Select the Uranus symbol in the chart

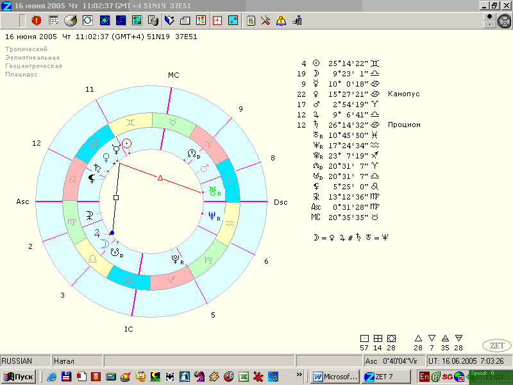pyautogui.click(x=213, y=191)
